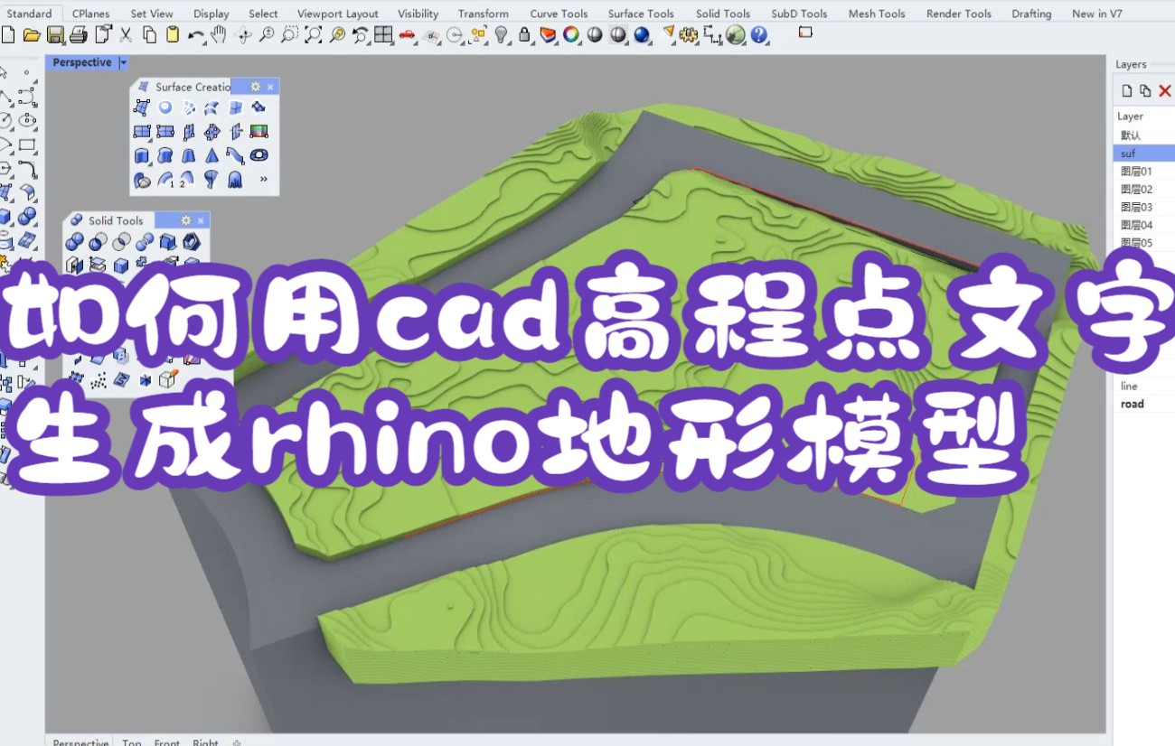Image resolution: width=1175 pixels, height=746 pixels.
Task: Select the Boolean Intersection icon in Solid Tools
Action: 121,242
